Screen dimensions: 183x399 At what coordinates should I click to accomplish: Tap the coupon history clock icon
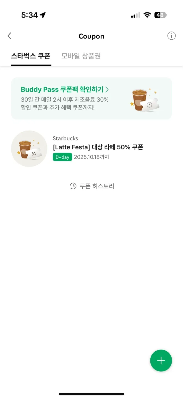tap(73, 186)
